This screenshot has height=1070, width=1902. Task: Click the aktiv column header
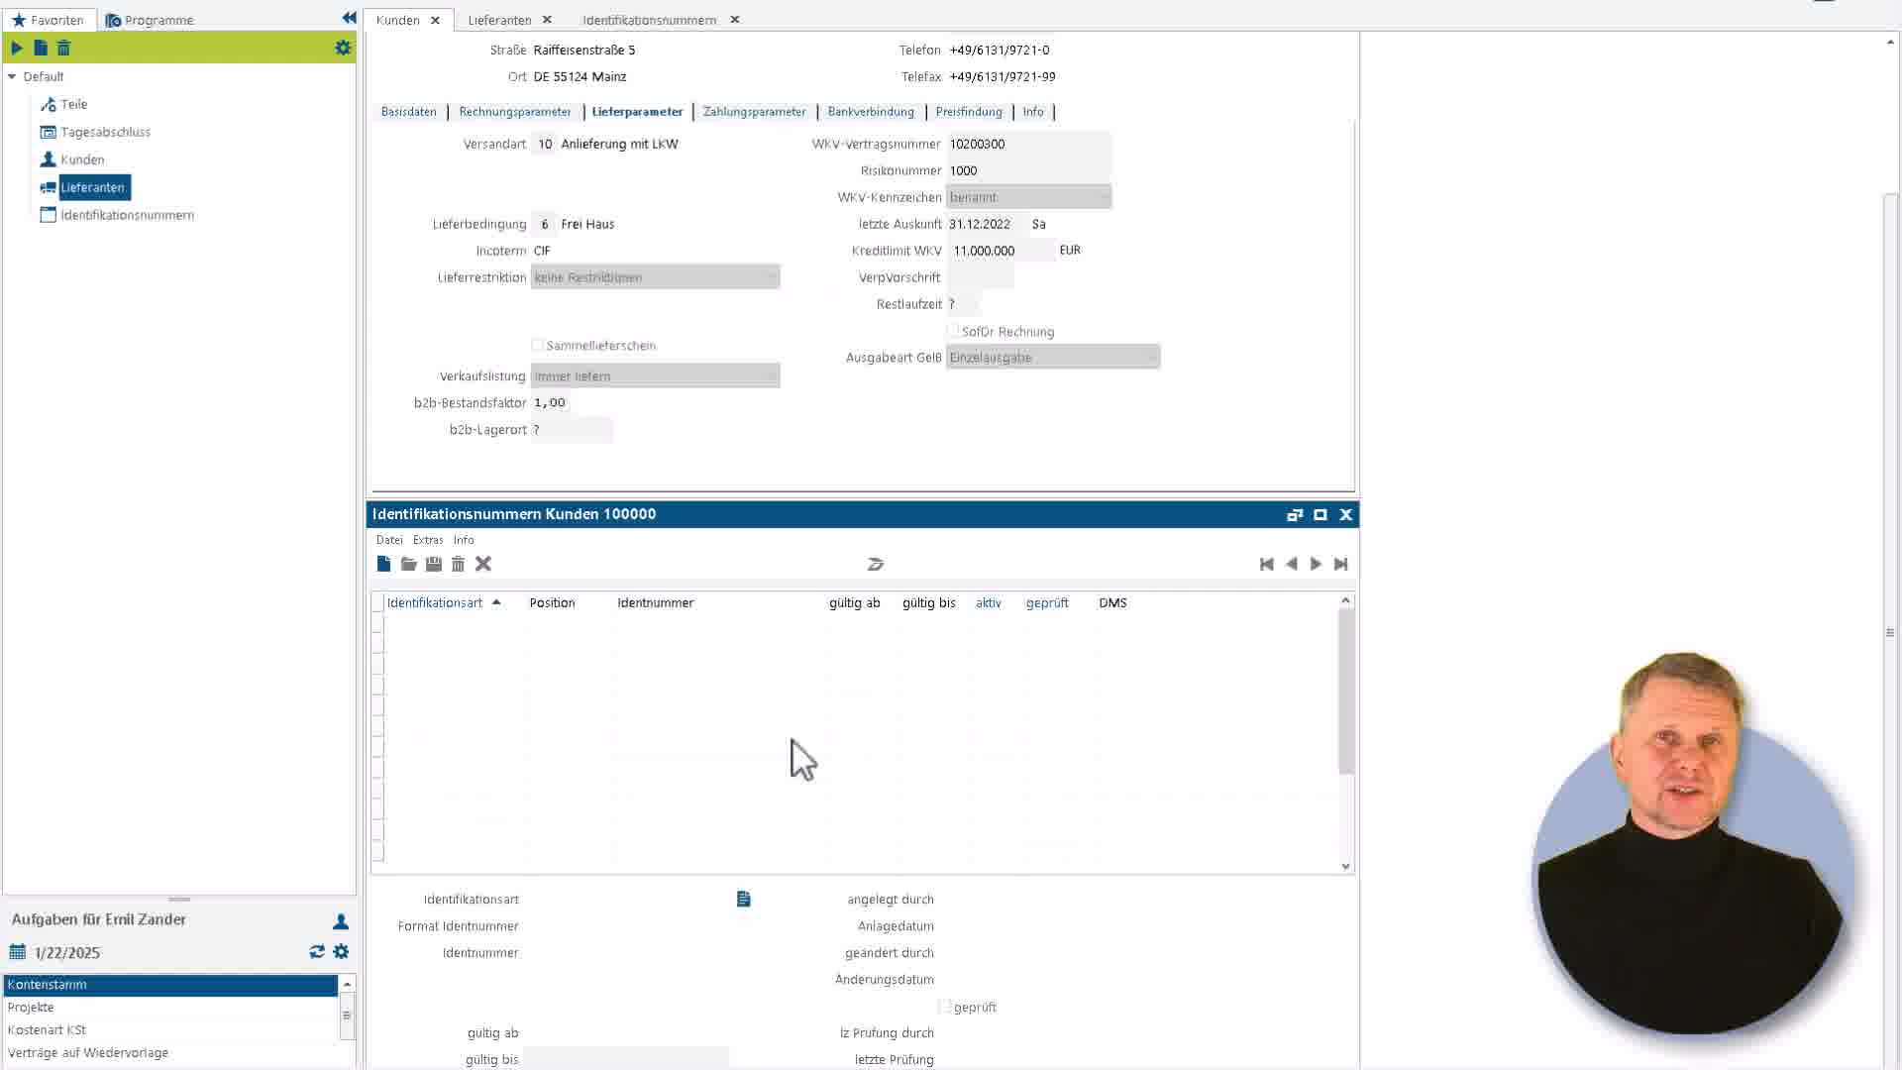point(988,602)
